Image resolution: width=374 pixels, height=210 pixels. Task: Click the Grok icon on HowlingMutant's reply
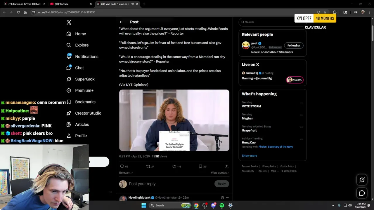click(222, 197)
